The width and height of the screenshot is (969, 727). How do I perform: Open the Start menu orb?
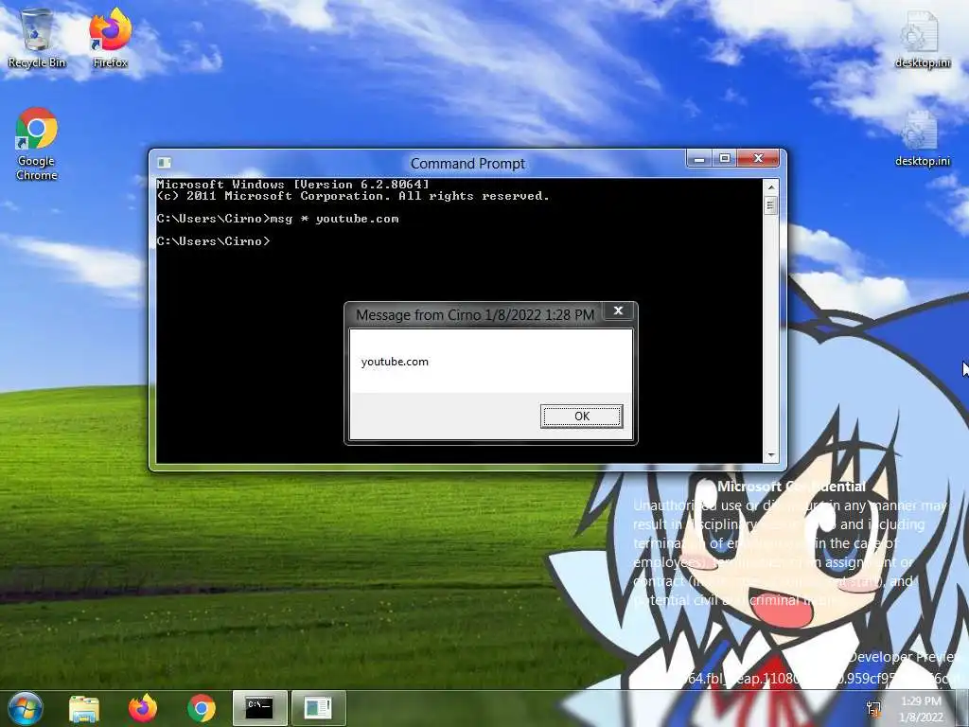(x=26, y=708)
